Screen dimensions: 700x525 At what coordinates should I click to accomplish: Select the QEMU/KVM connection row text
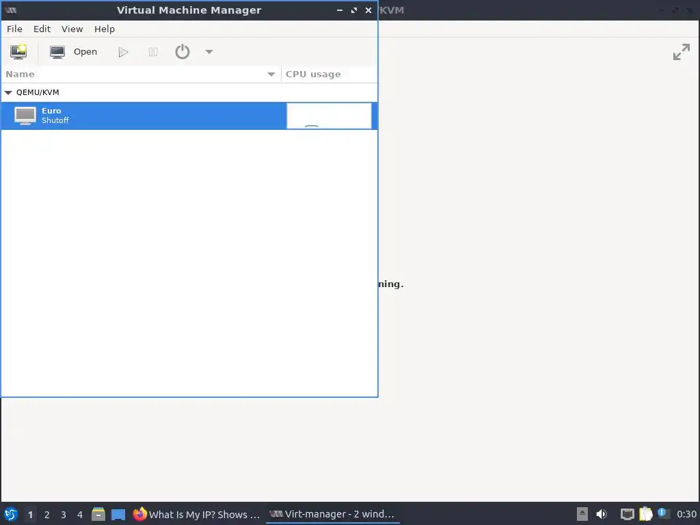tap(38, 92)
